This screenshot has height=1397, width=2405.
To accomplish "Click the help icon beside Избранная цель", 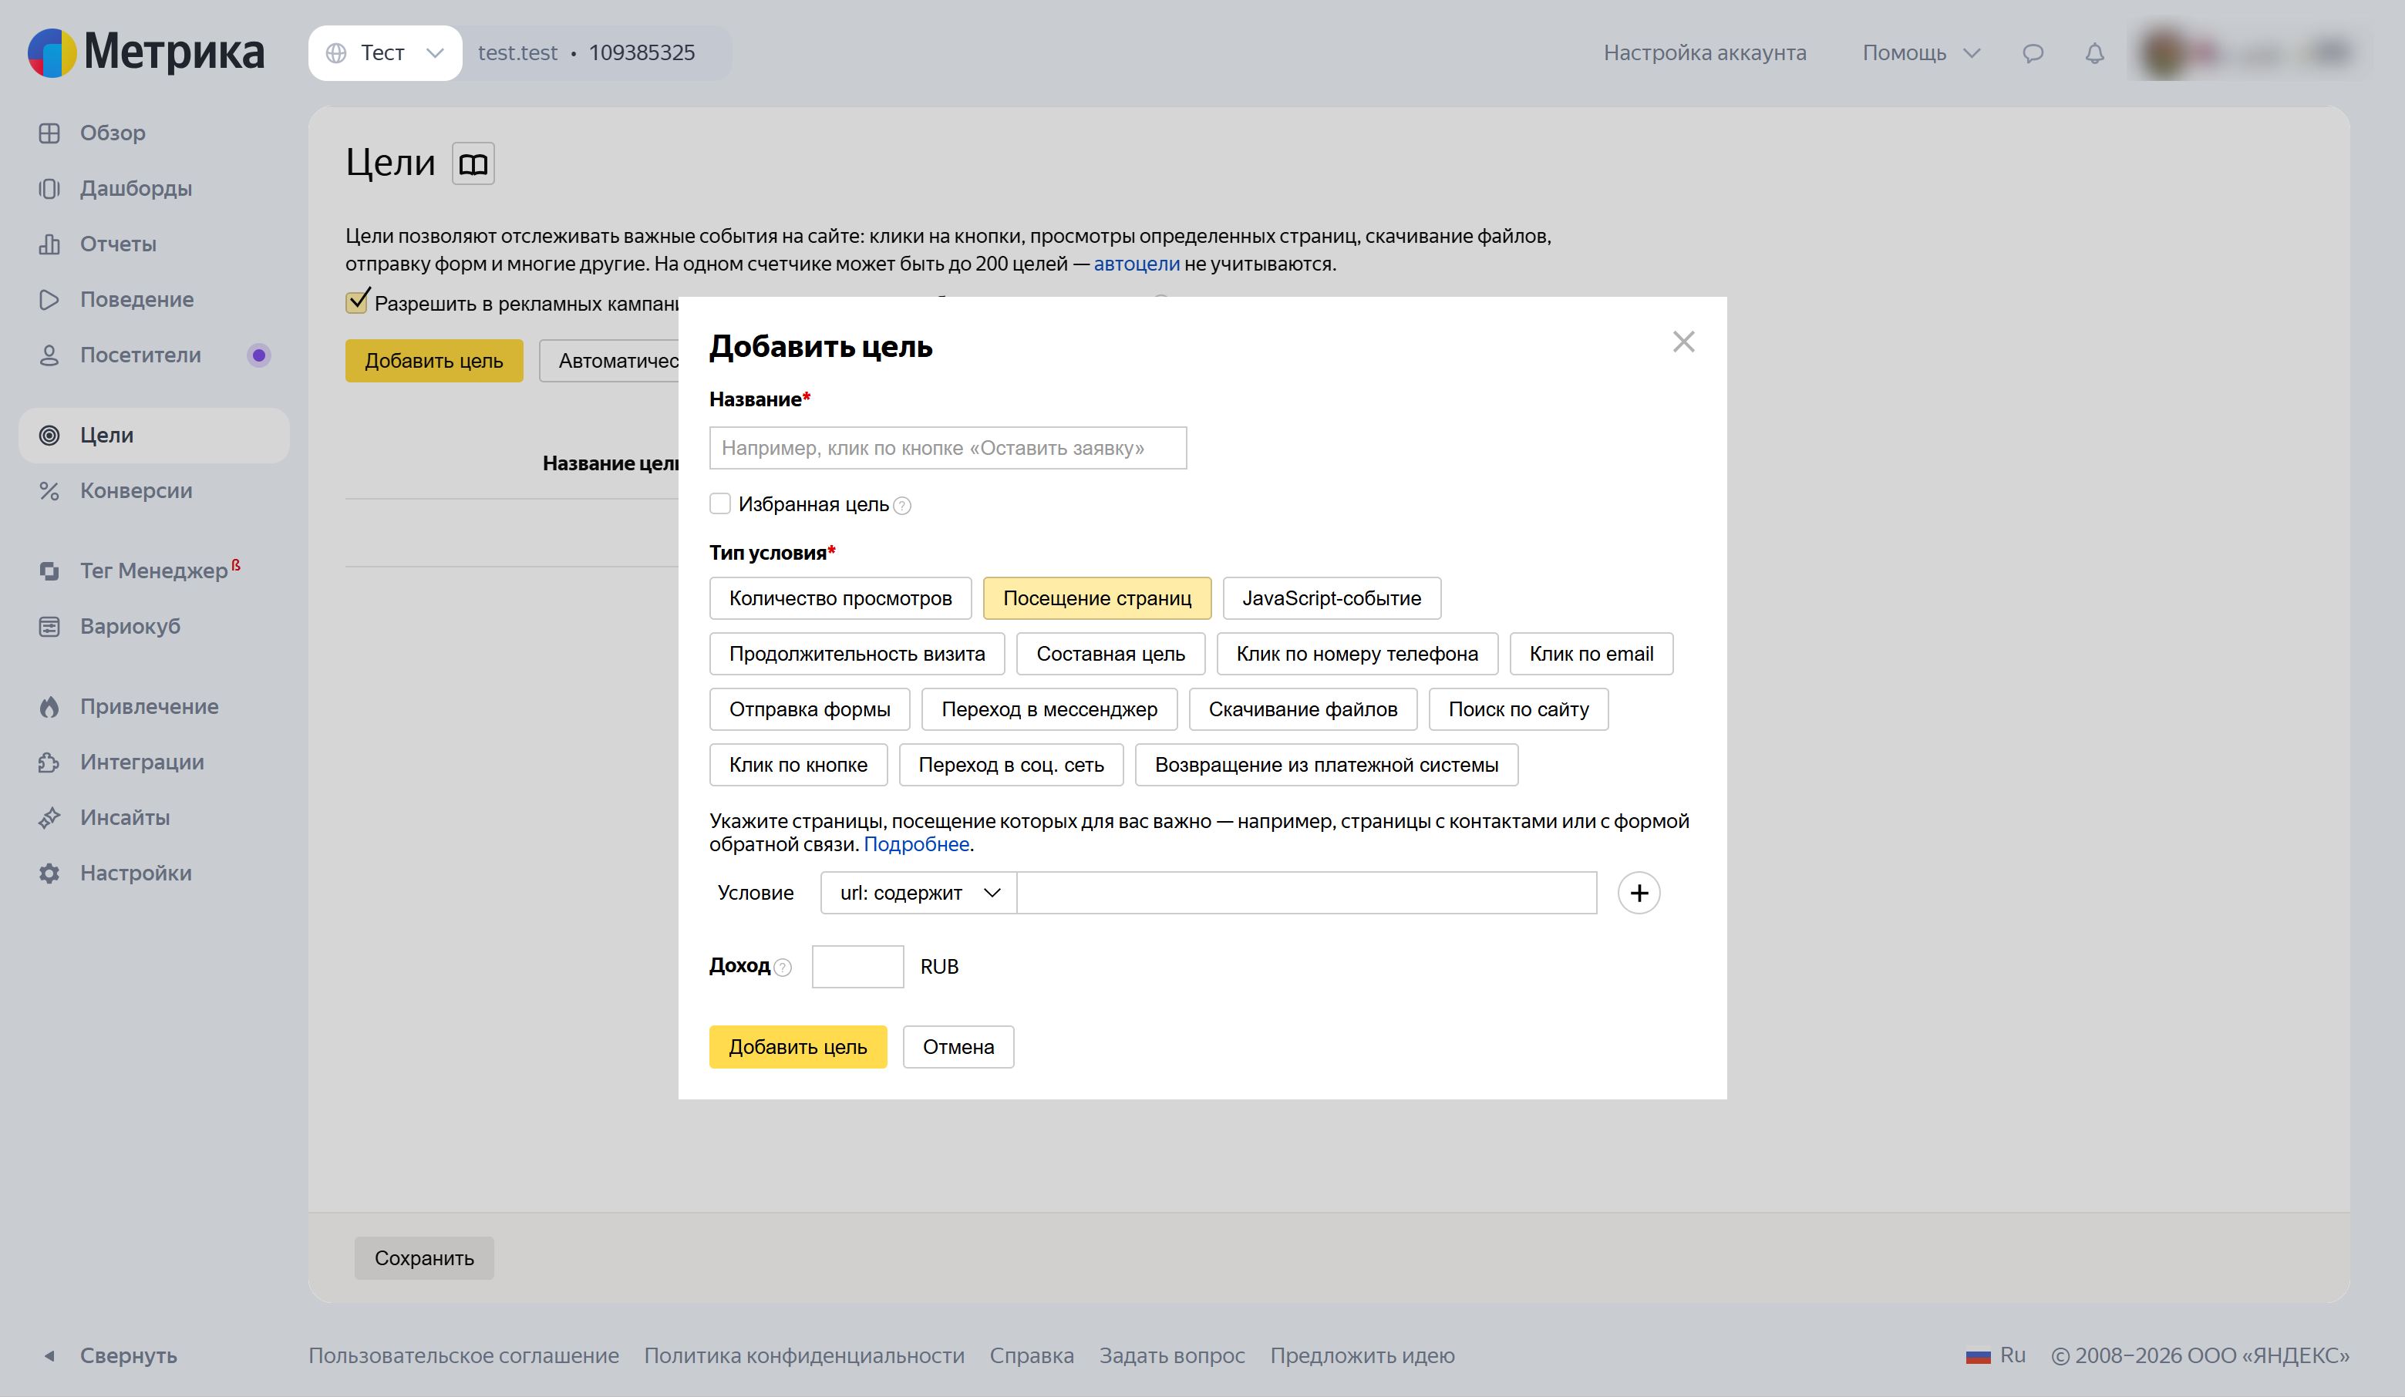I will coord(902,506).
